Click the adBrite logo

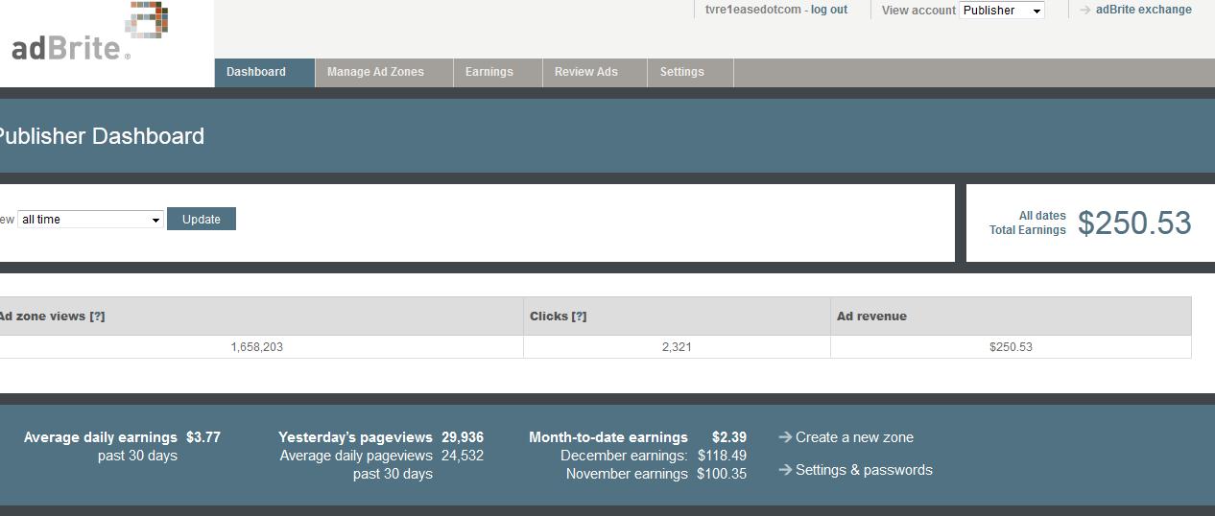click(x=90, y=33)
